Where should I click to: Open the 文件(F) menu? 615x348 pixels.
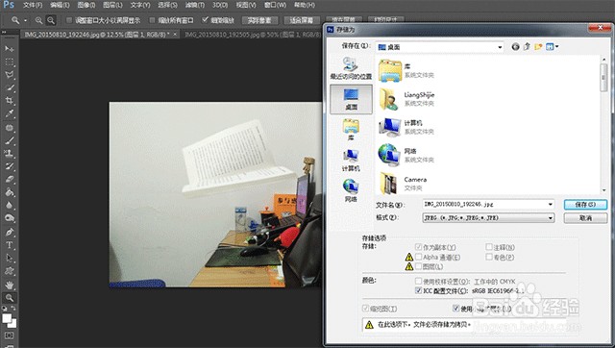[x=33, y=5]
